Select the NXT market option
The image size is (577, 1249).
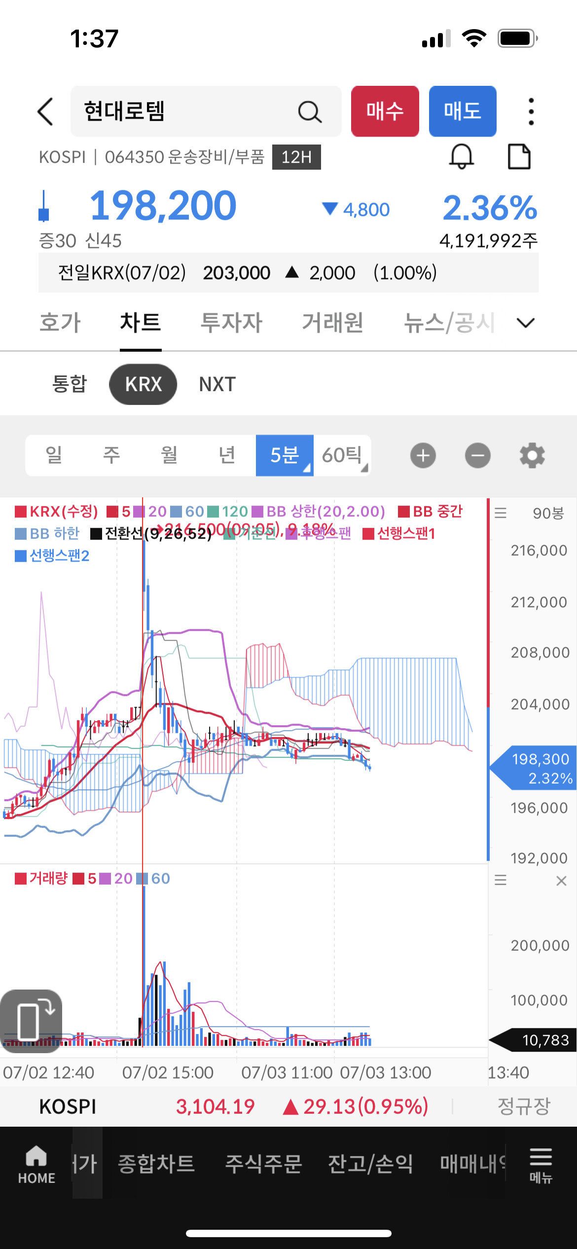pos(217,384)
